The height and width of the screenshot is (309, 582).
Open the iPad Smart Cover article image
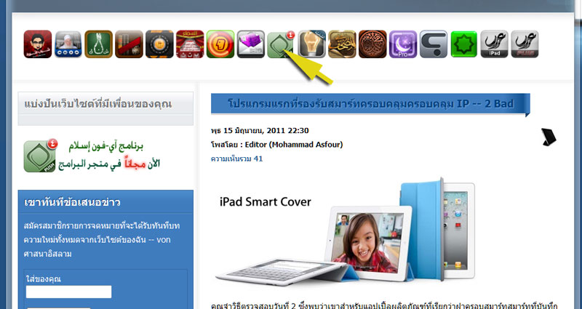pos(345,232)
